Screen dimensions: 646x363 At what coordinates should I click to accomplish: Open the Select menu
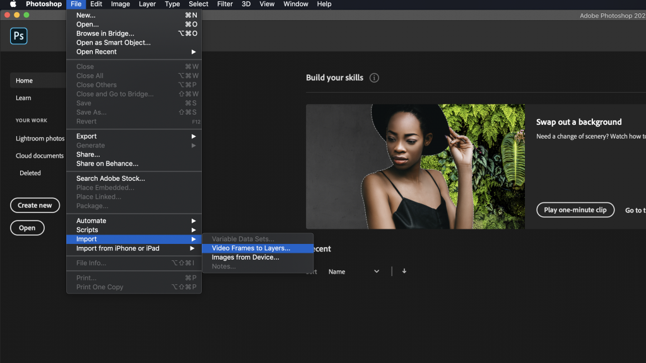[x=198, y=4]
